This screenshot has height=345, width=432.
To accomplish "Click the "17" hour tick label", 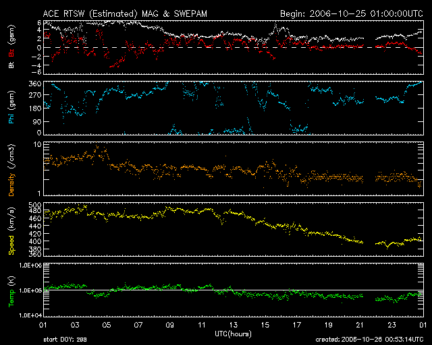I will pyautogui.click(x=296, y=325).
